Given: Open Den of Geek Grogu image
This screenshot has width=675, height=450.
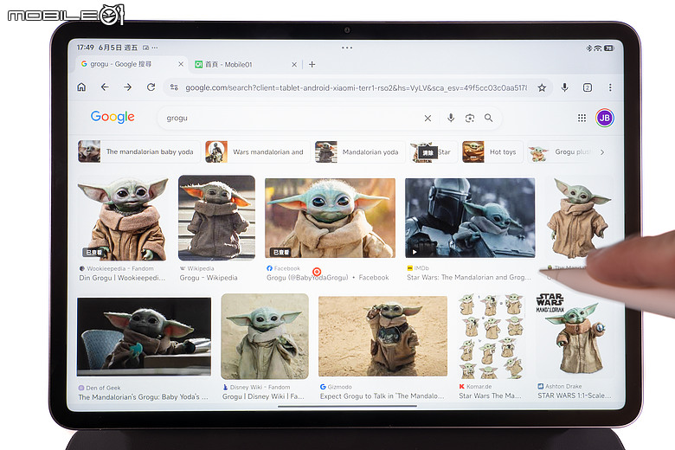Looking at the screenshot, I should 144,337.
